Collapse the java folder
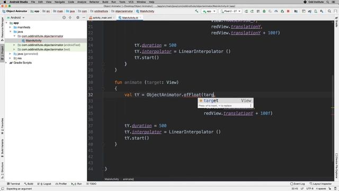 point(10,32)
